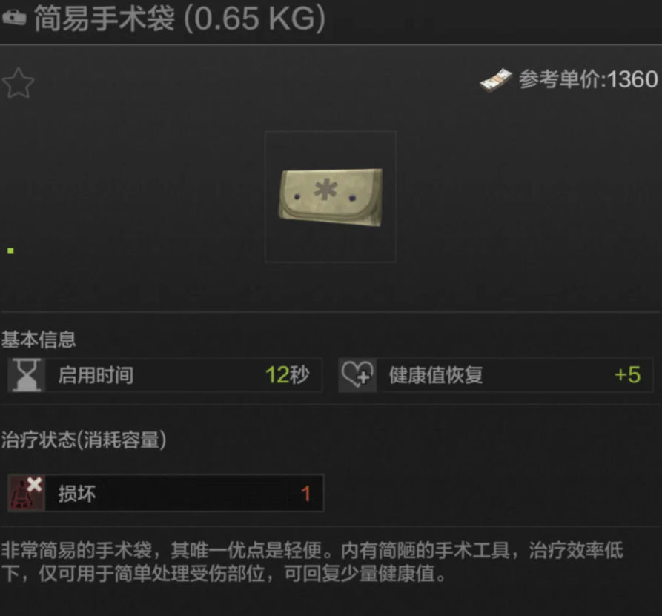
Task: Click the item description paragraph
Action: pyautogui.click(x=312, y=562)
